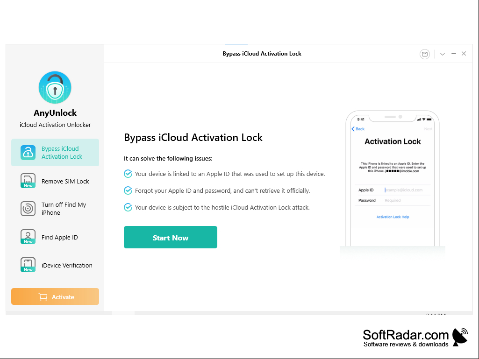Click the iDevice Verification phone icon
This screenshot has height=359, width=479.
coord(28,265)
